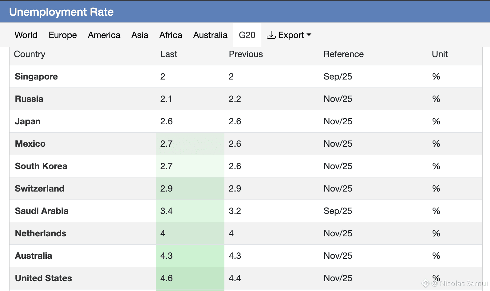Open the Europe tab
This screenshot has height=291, width=490.
tap(63, 35)
